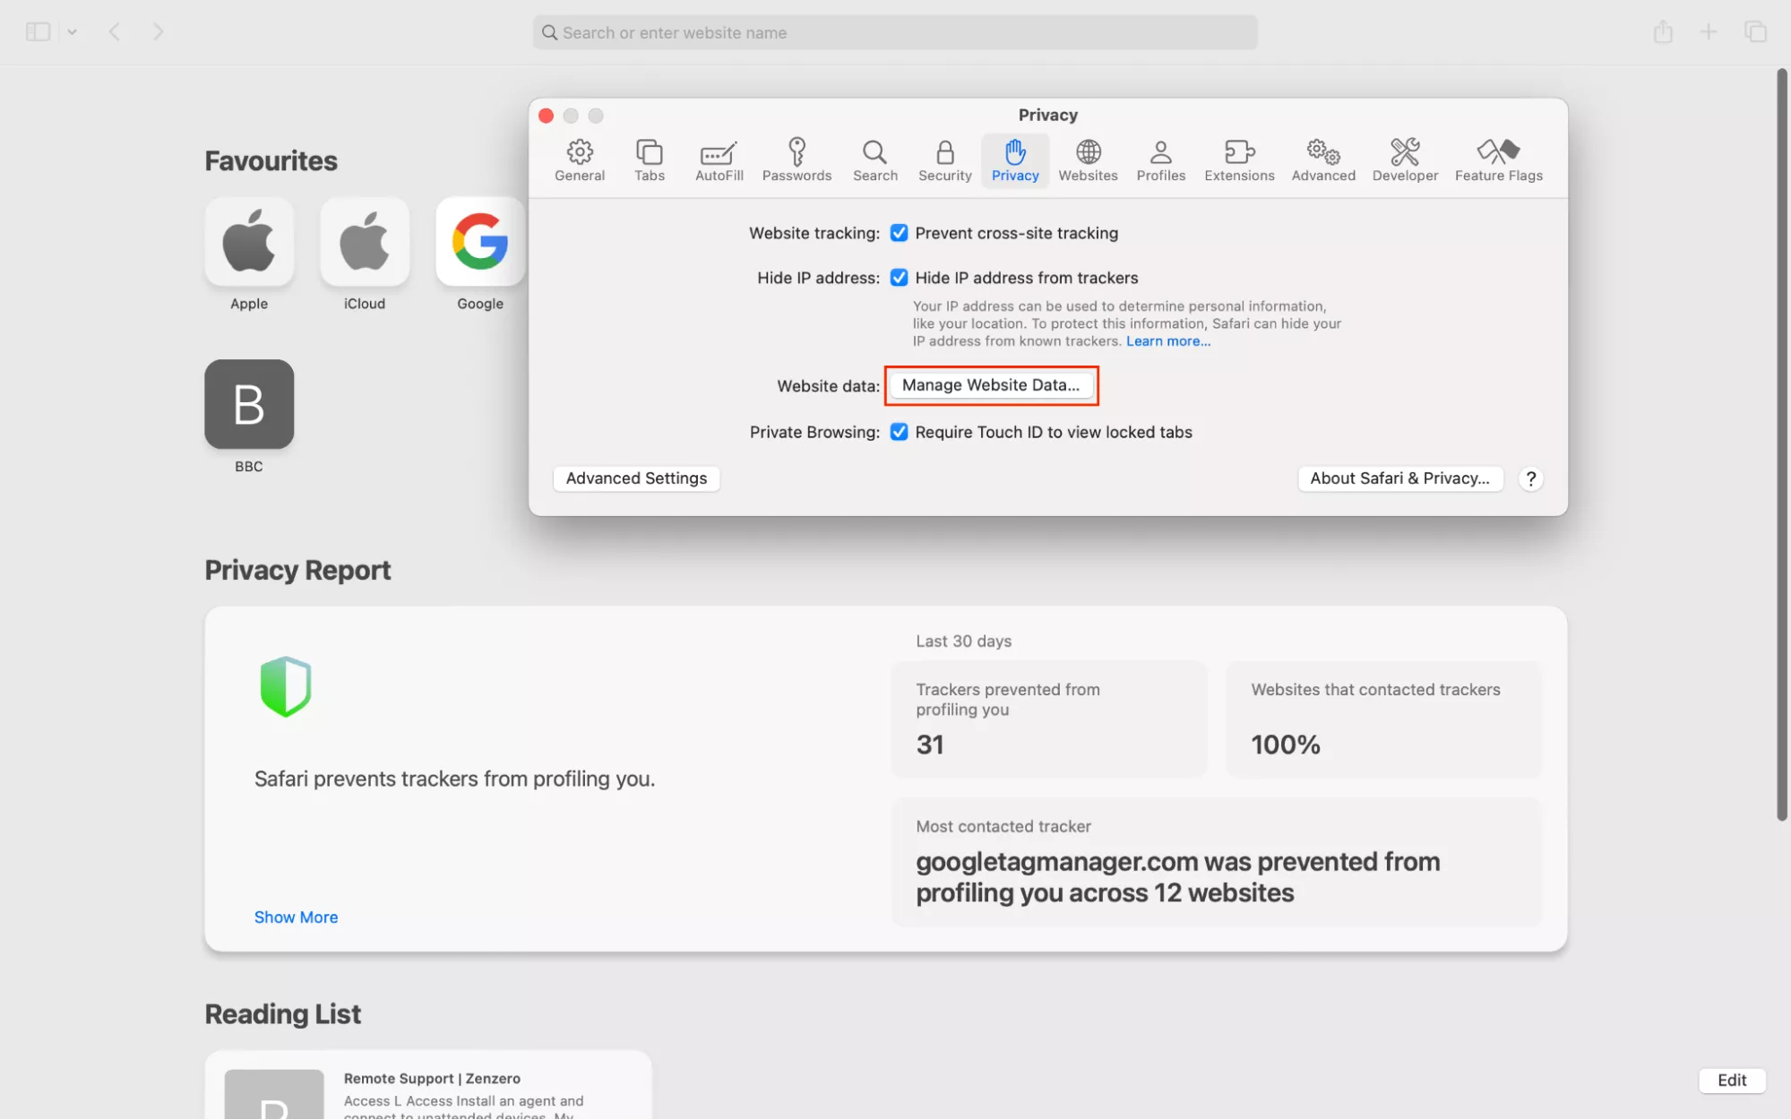Open the AutoFill settings pane
Viewport: 1791px width, 1120px height.
coord(719,160)
